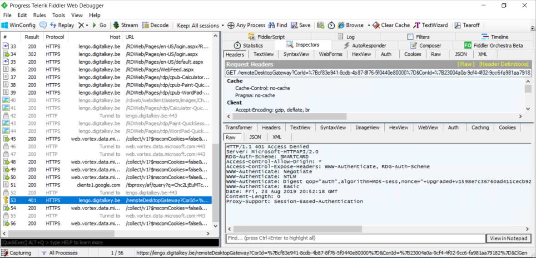Click All Processes filter in status bar
This screenshot has height=258, width=536.
[x=60, y=253]
